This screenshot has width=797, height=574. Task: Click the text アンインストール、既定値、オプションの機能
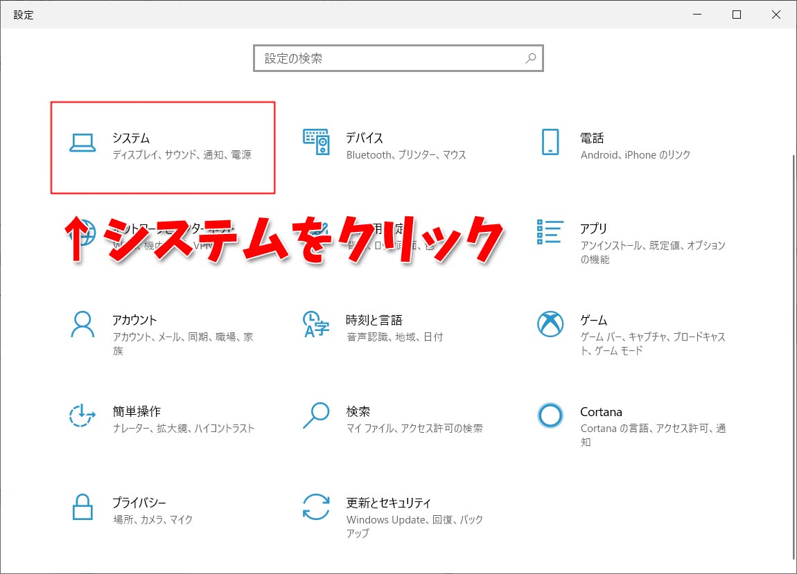coord(653,252)
